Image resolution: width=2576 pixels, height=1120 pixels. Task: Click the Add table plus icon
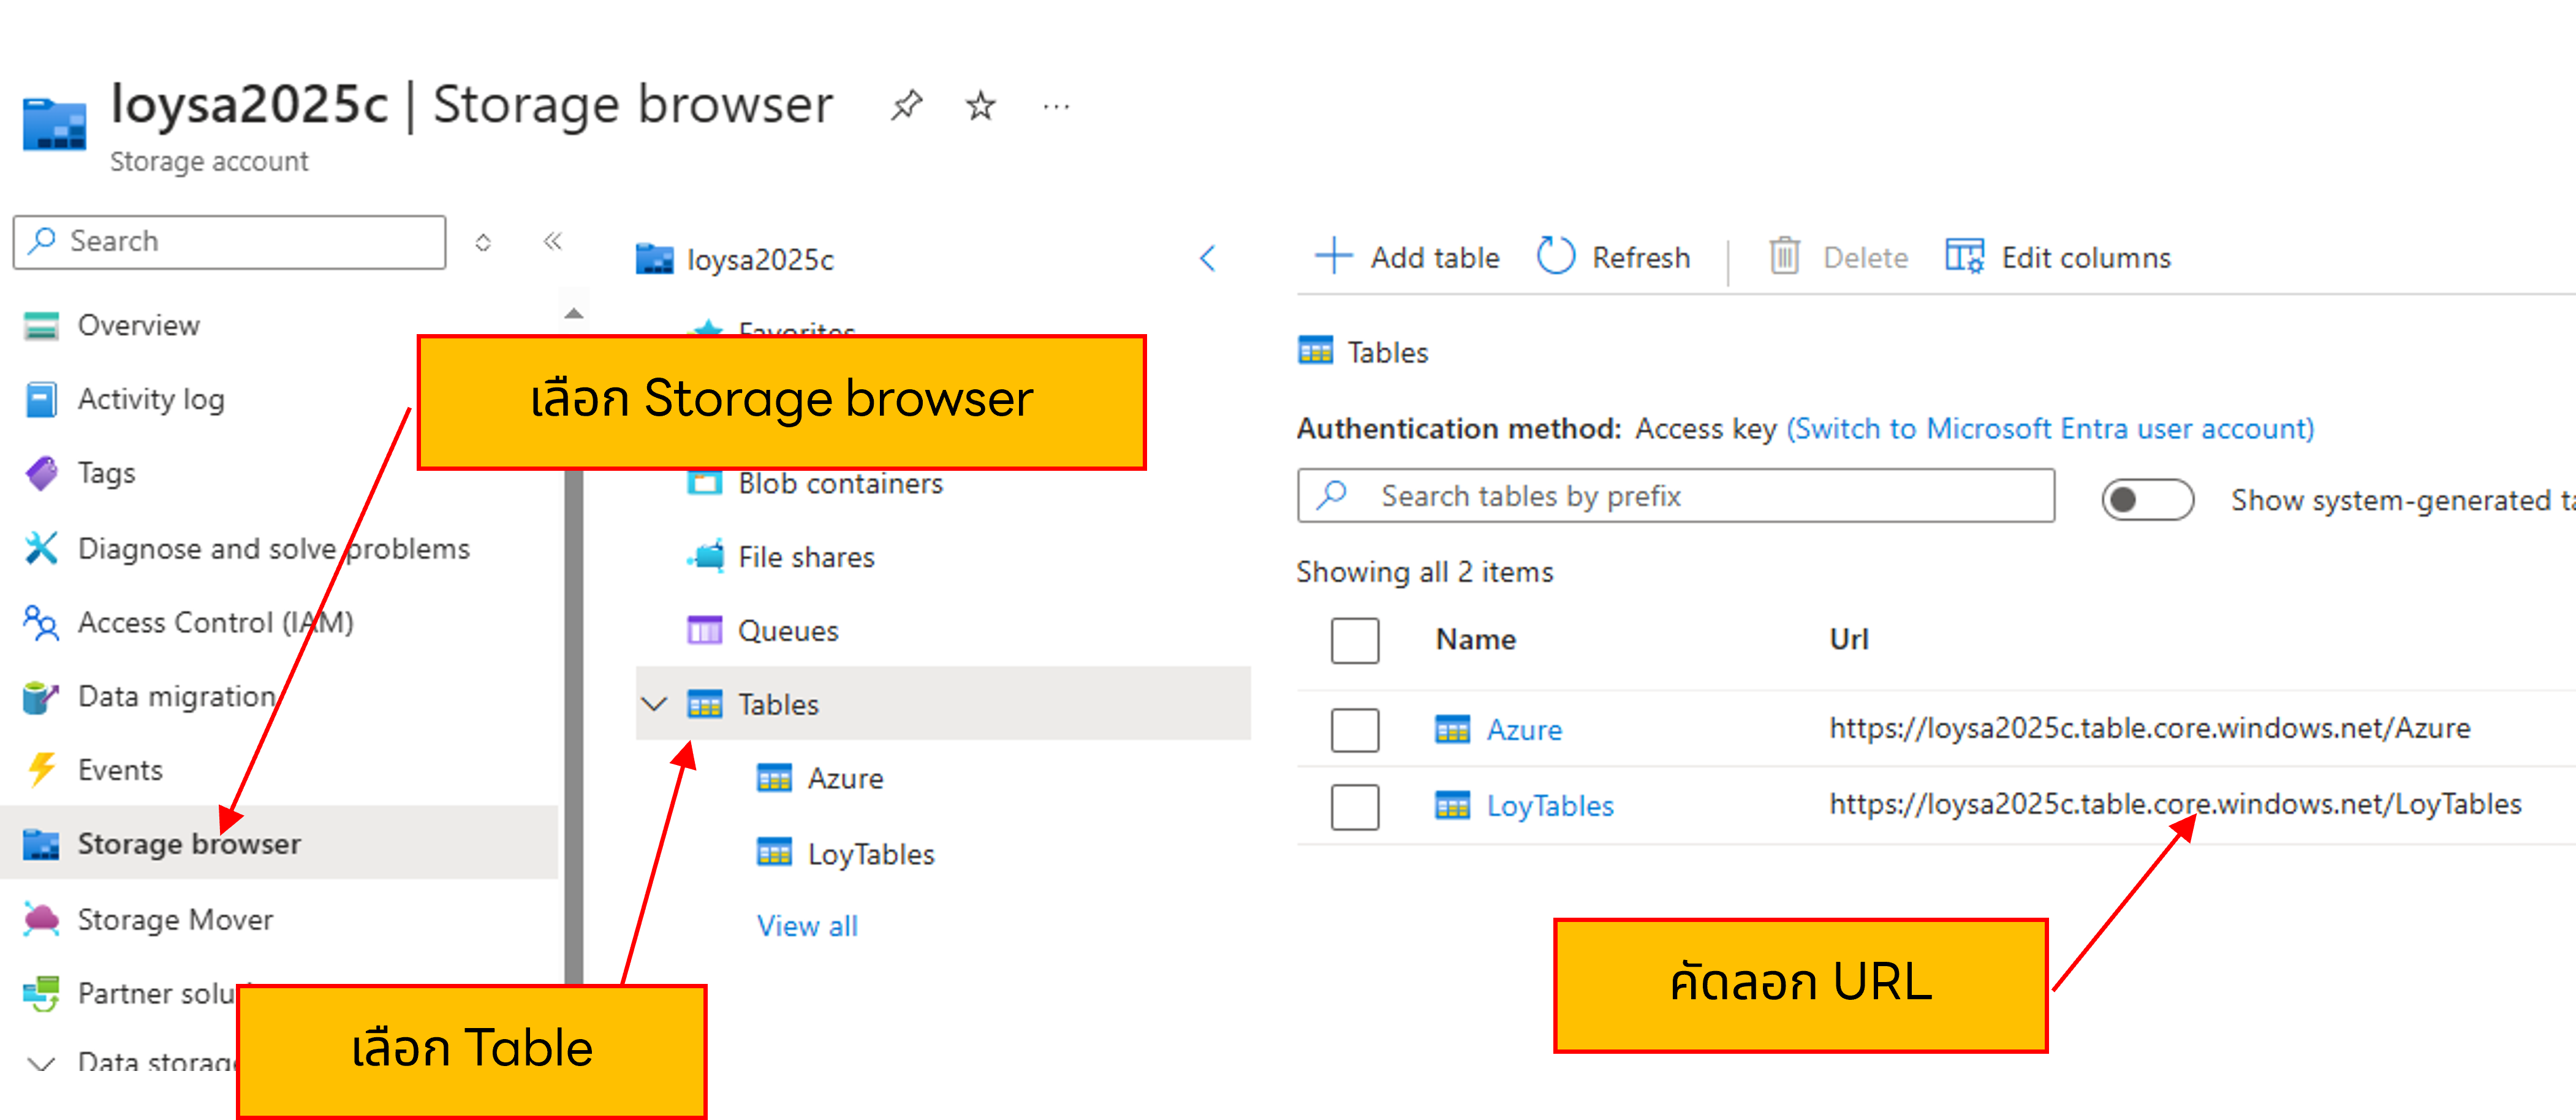pos(1333,257)
